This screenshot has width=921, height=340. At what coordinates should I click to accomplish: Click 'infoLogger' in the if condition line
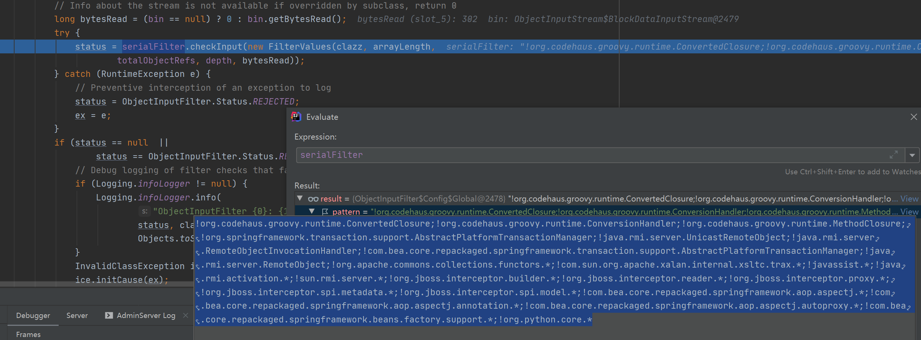point(164,184)
